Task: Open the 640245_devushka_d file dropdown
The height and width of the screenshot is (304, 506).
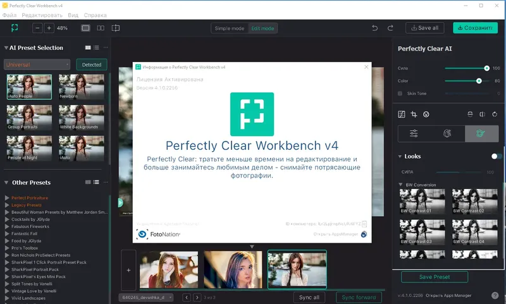Action: (146, 297)
